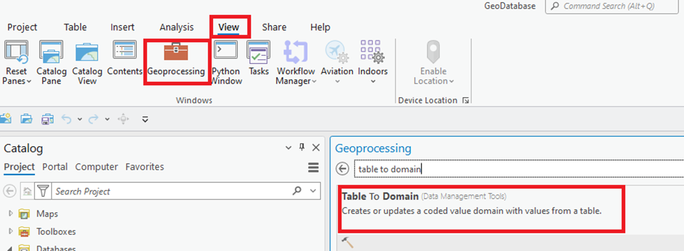Viewport: 684px width, 251px height.
Task: Expand the Maps tree node
Action: (x=11, y=214)
